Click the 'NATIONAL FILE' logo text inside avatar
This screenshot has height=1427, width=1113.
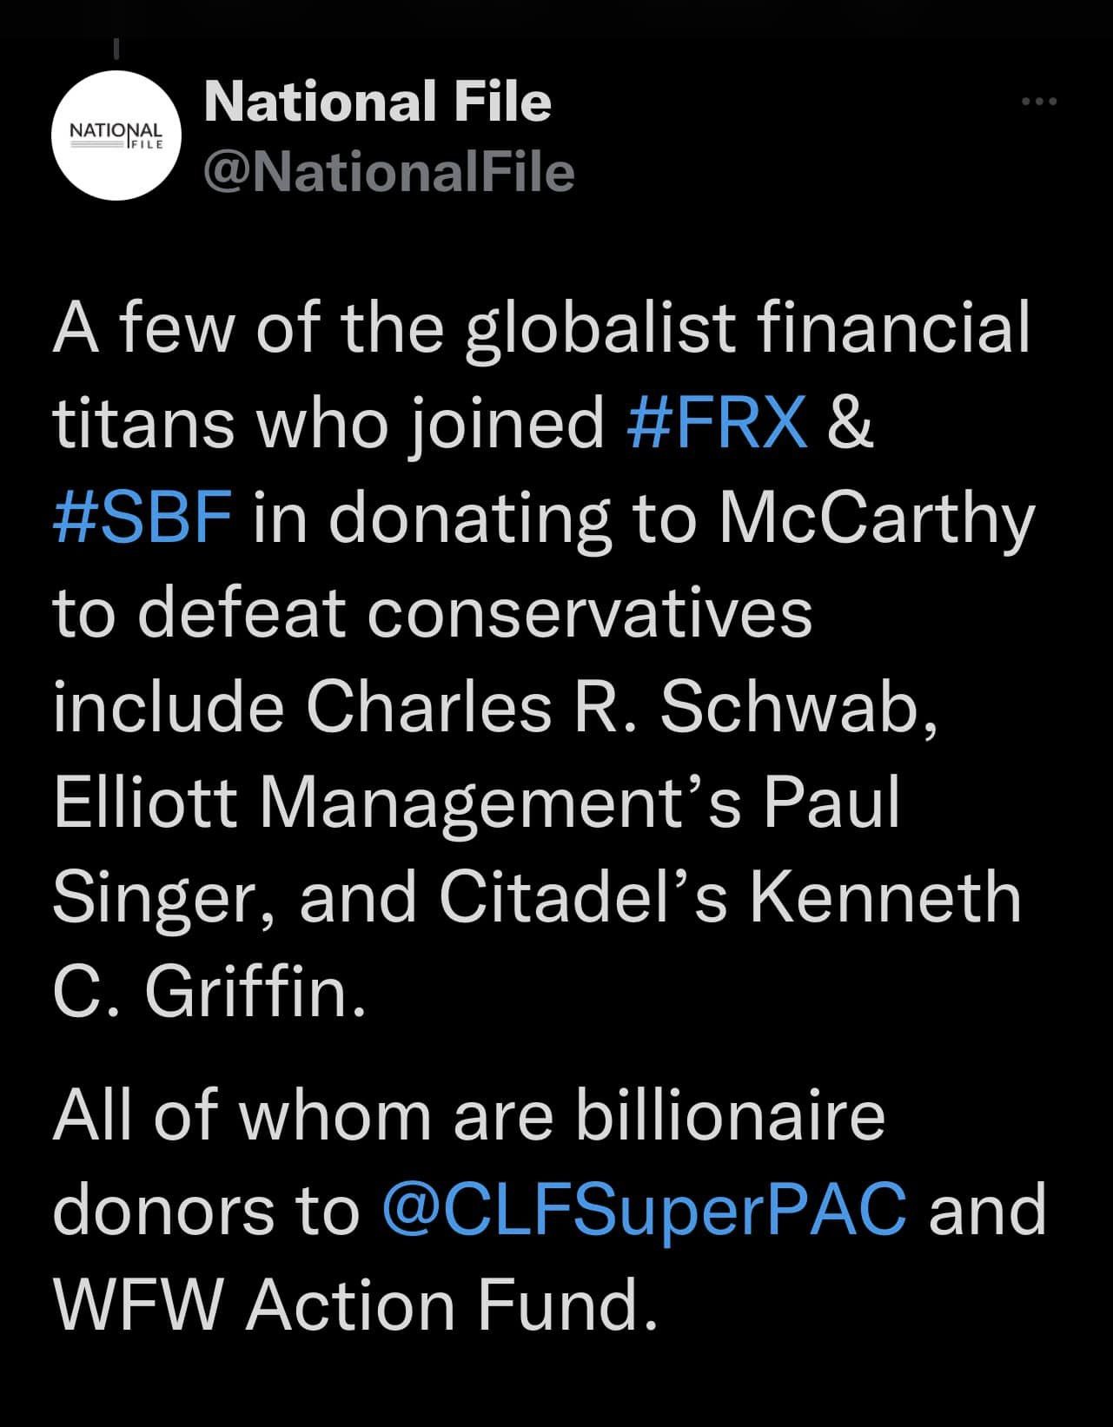tap(116, 136)
